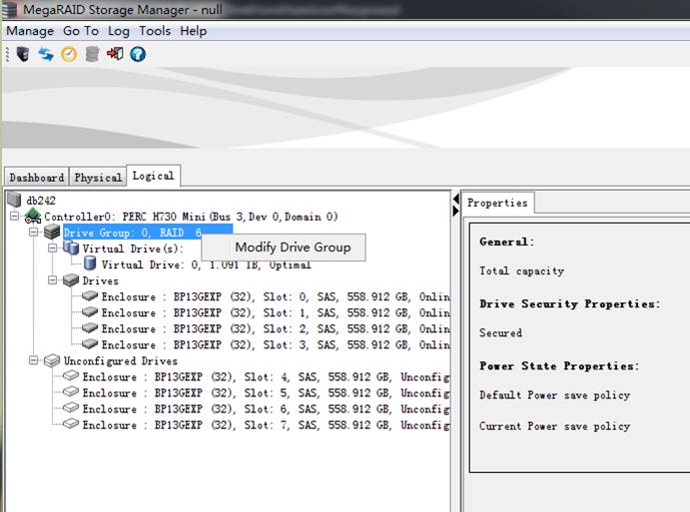Click the red logout arrow icon
The width and height of the screenshot is (690, 512).
(115, 54)
